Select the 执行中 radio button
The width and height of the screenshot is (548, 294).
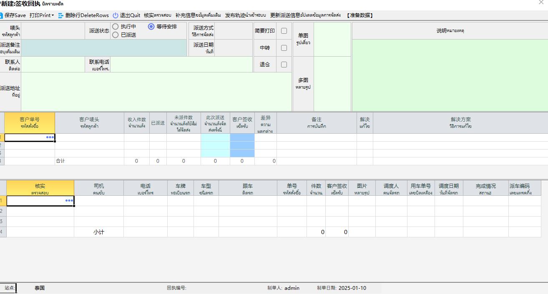[x=116, y=27]
